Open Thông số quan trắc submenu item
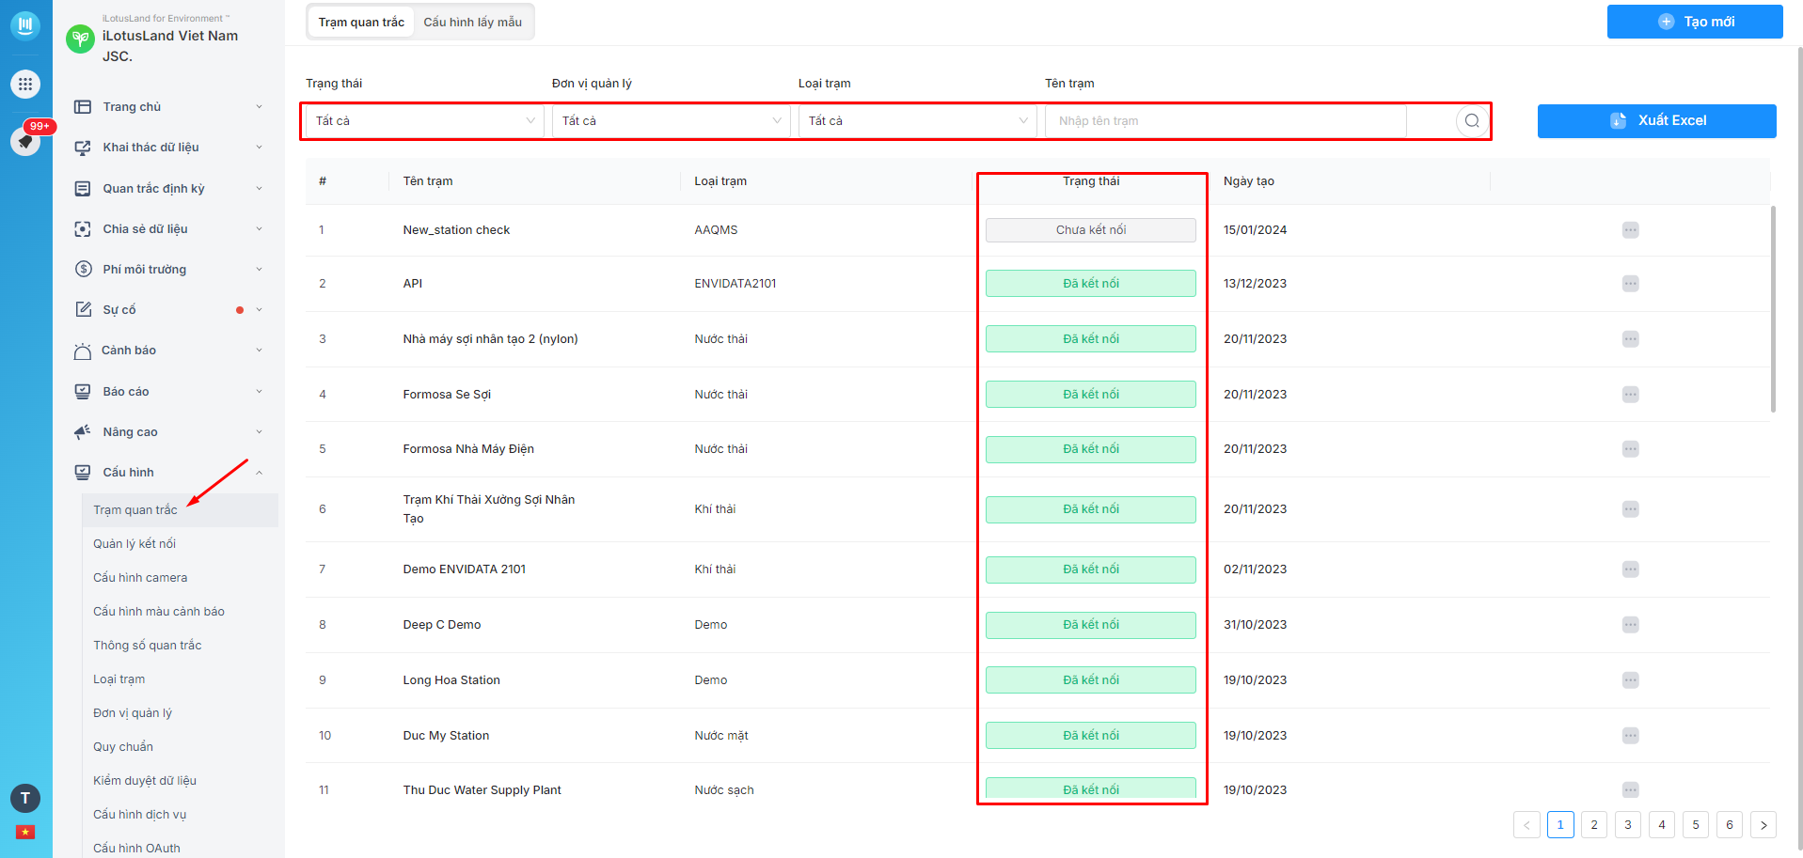 click(148, 646)
